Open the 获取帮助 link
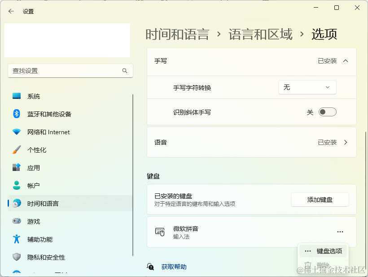 tap(173, 266)
